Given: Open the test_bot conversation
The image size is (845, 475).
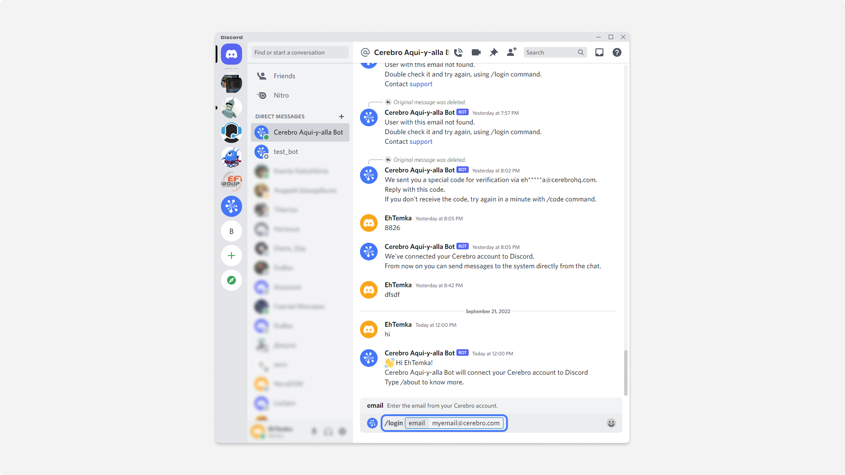Looking at the screenshot, I should click(x=286, y=151).
